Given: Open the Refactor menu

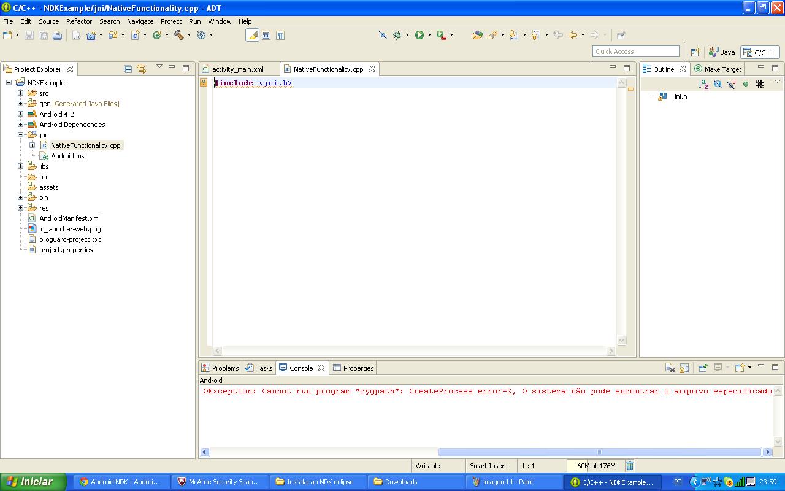Looking at the screenshot, I should tap(79, 21).
